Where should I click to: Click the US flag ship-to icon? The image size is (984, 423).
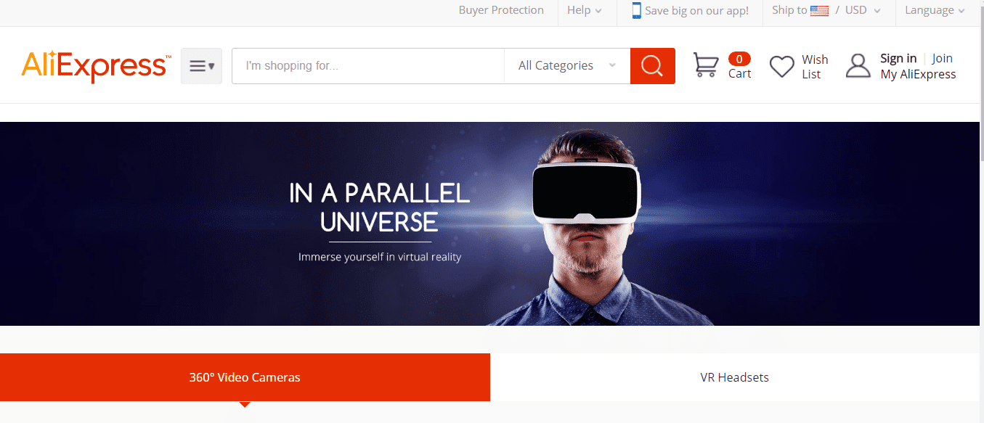pyautogui.click(x=819, y=10)
